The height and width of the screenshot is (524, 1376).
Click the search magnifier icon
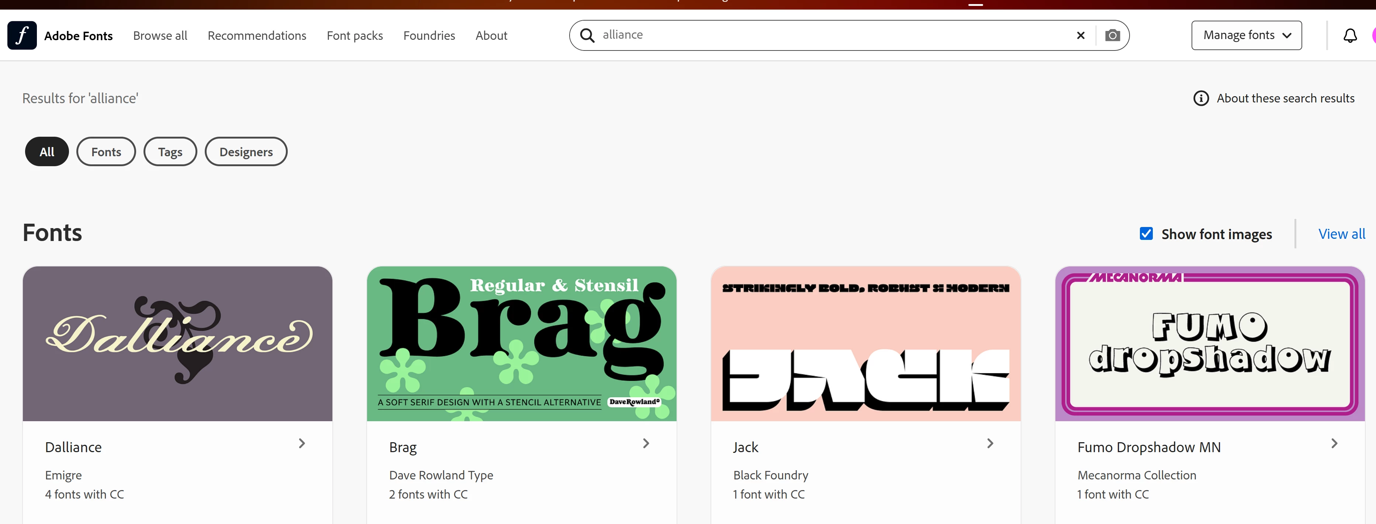click(587, 35)
